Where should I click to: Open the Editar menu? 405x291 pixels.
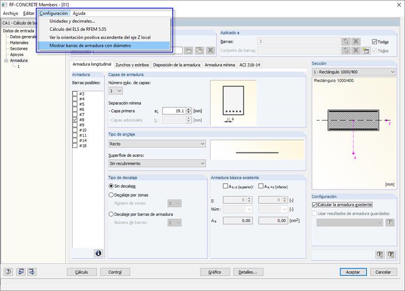tap(29, 13)
